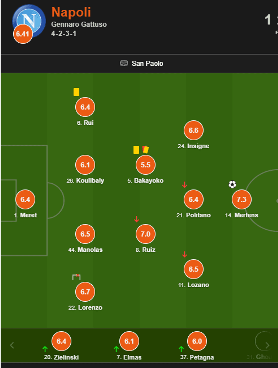
Task: Click the substituted-off arrow above Politano
Action: click(185, 185)
